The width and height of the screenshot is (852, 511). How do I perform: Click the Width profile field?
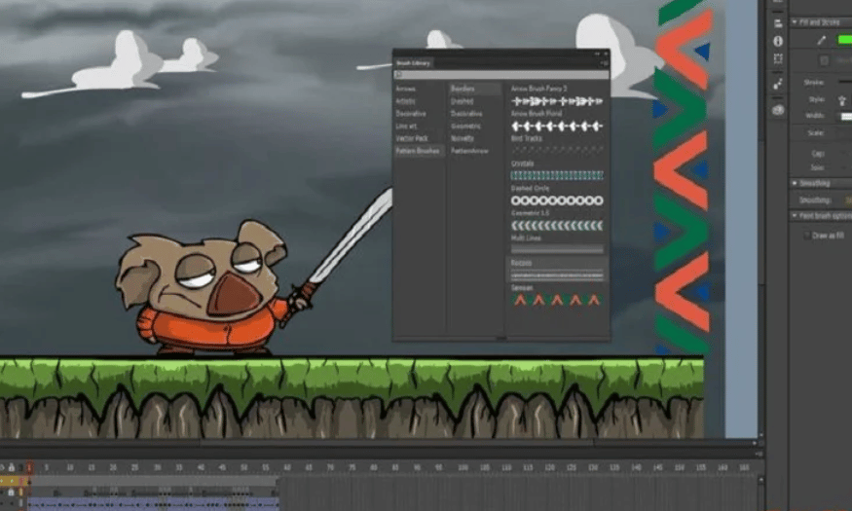point(846,116)
